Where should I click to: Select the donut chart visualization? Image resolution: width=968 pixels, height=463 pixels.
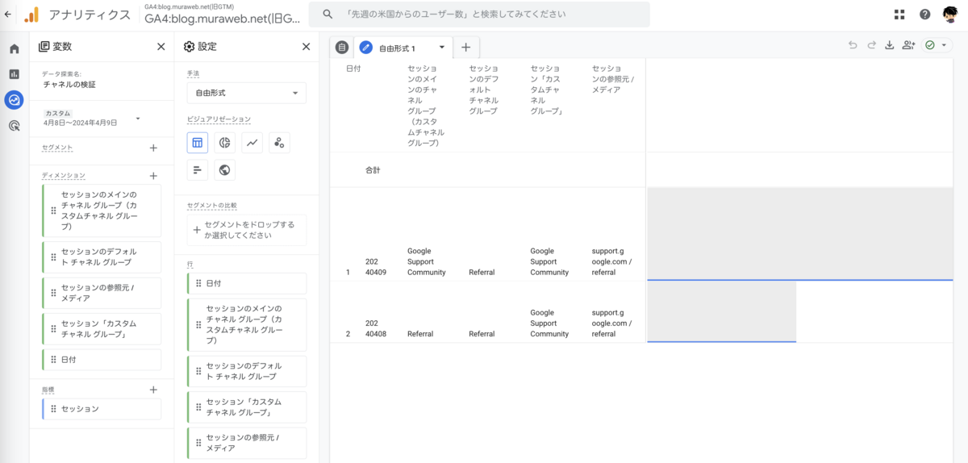point(225,143)
